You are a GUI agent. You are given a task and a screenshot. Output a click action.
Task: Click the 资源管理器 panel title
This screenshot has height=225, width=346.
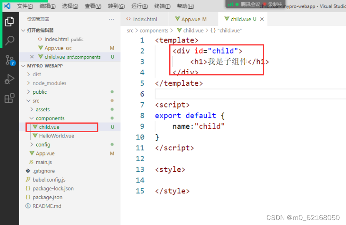[38, 19]
